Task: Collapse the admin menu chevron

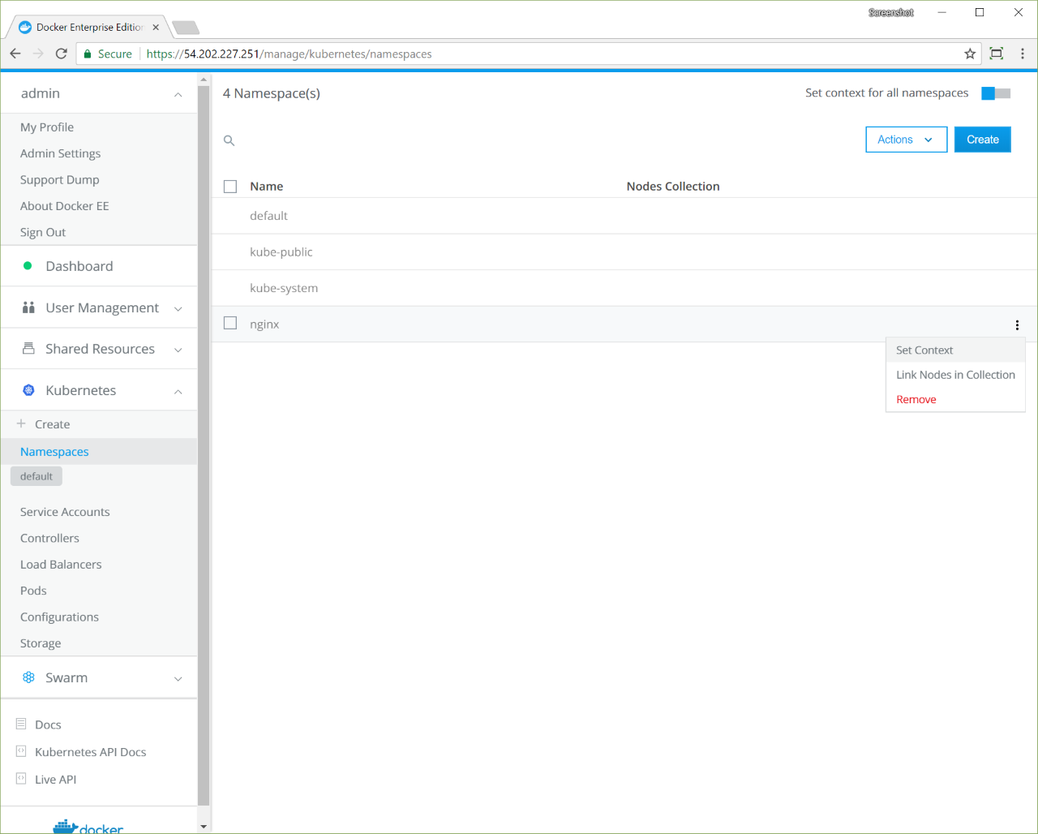Action: point(178,94)
